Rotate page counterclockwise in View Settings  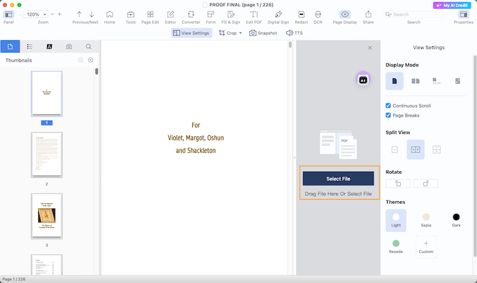(398, 183)
